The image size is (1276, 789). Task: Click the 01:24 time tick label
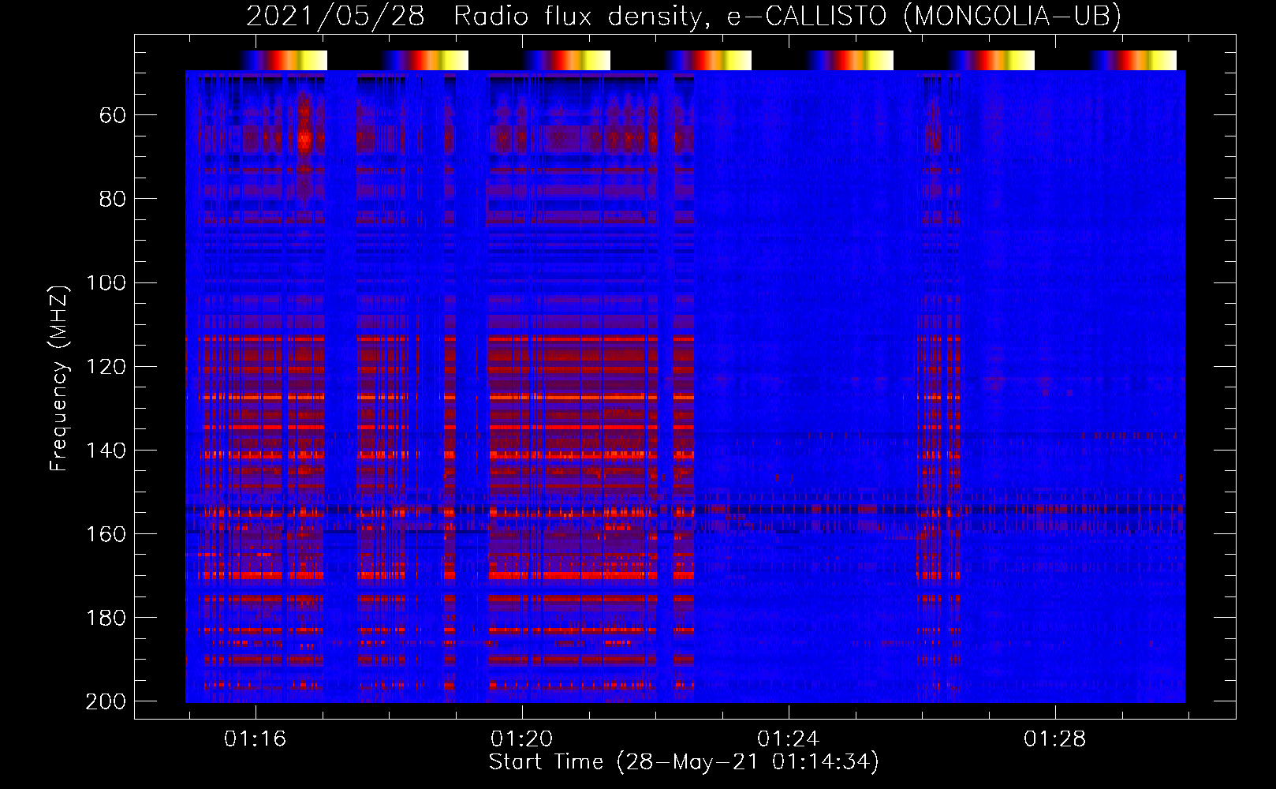point(788,739)
